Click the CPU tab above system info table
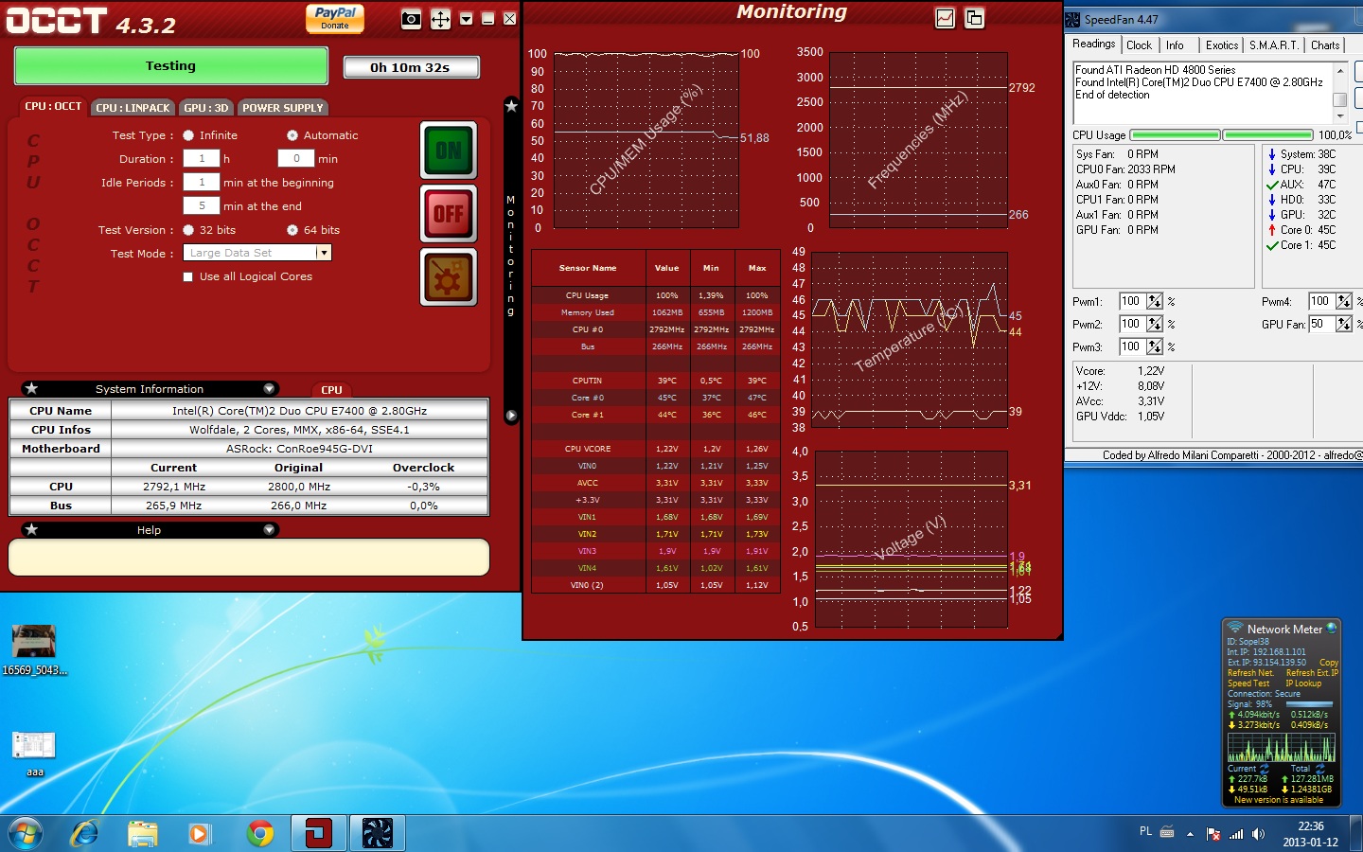This screenshot has width=1363, height=852. point(331,390)
